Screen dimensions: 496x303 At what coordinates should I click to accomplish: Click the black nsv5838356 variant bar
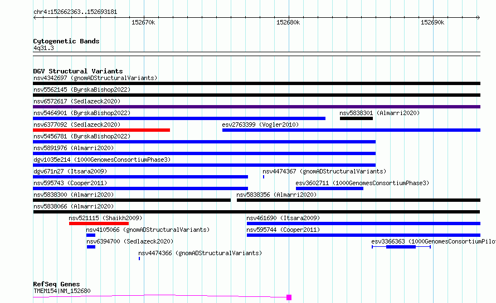pos(359,200)
